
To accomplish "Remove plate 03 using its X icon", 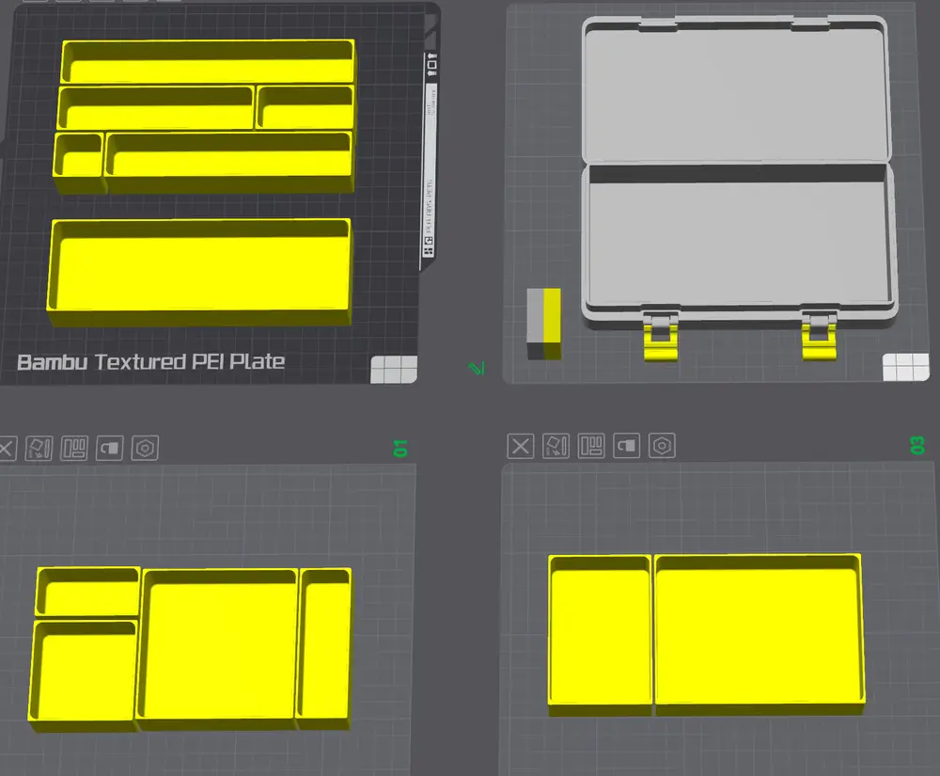I will pos(520,446).
